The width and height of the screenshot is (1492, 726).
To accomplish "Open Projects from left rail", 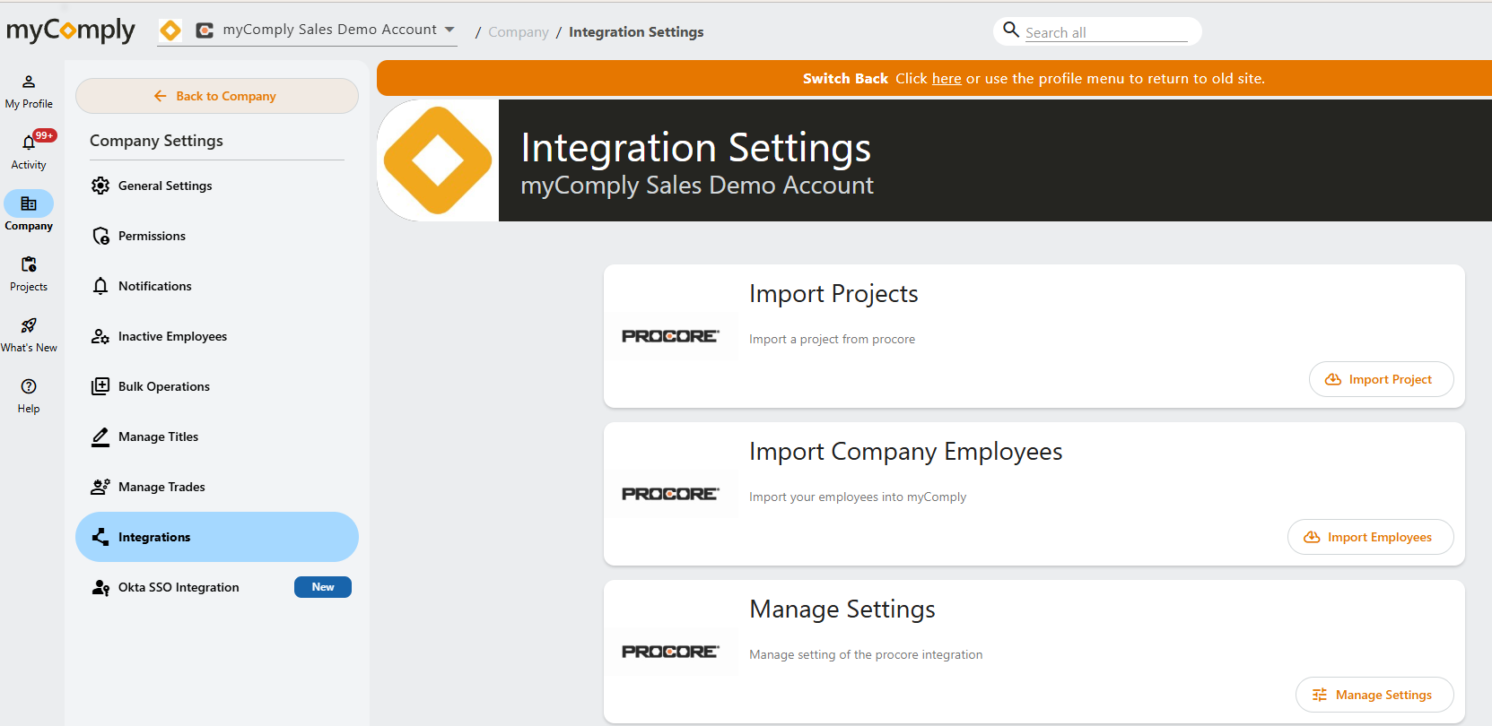I will coord(29,274).
